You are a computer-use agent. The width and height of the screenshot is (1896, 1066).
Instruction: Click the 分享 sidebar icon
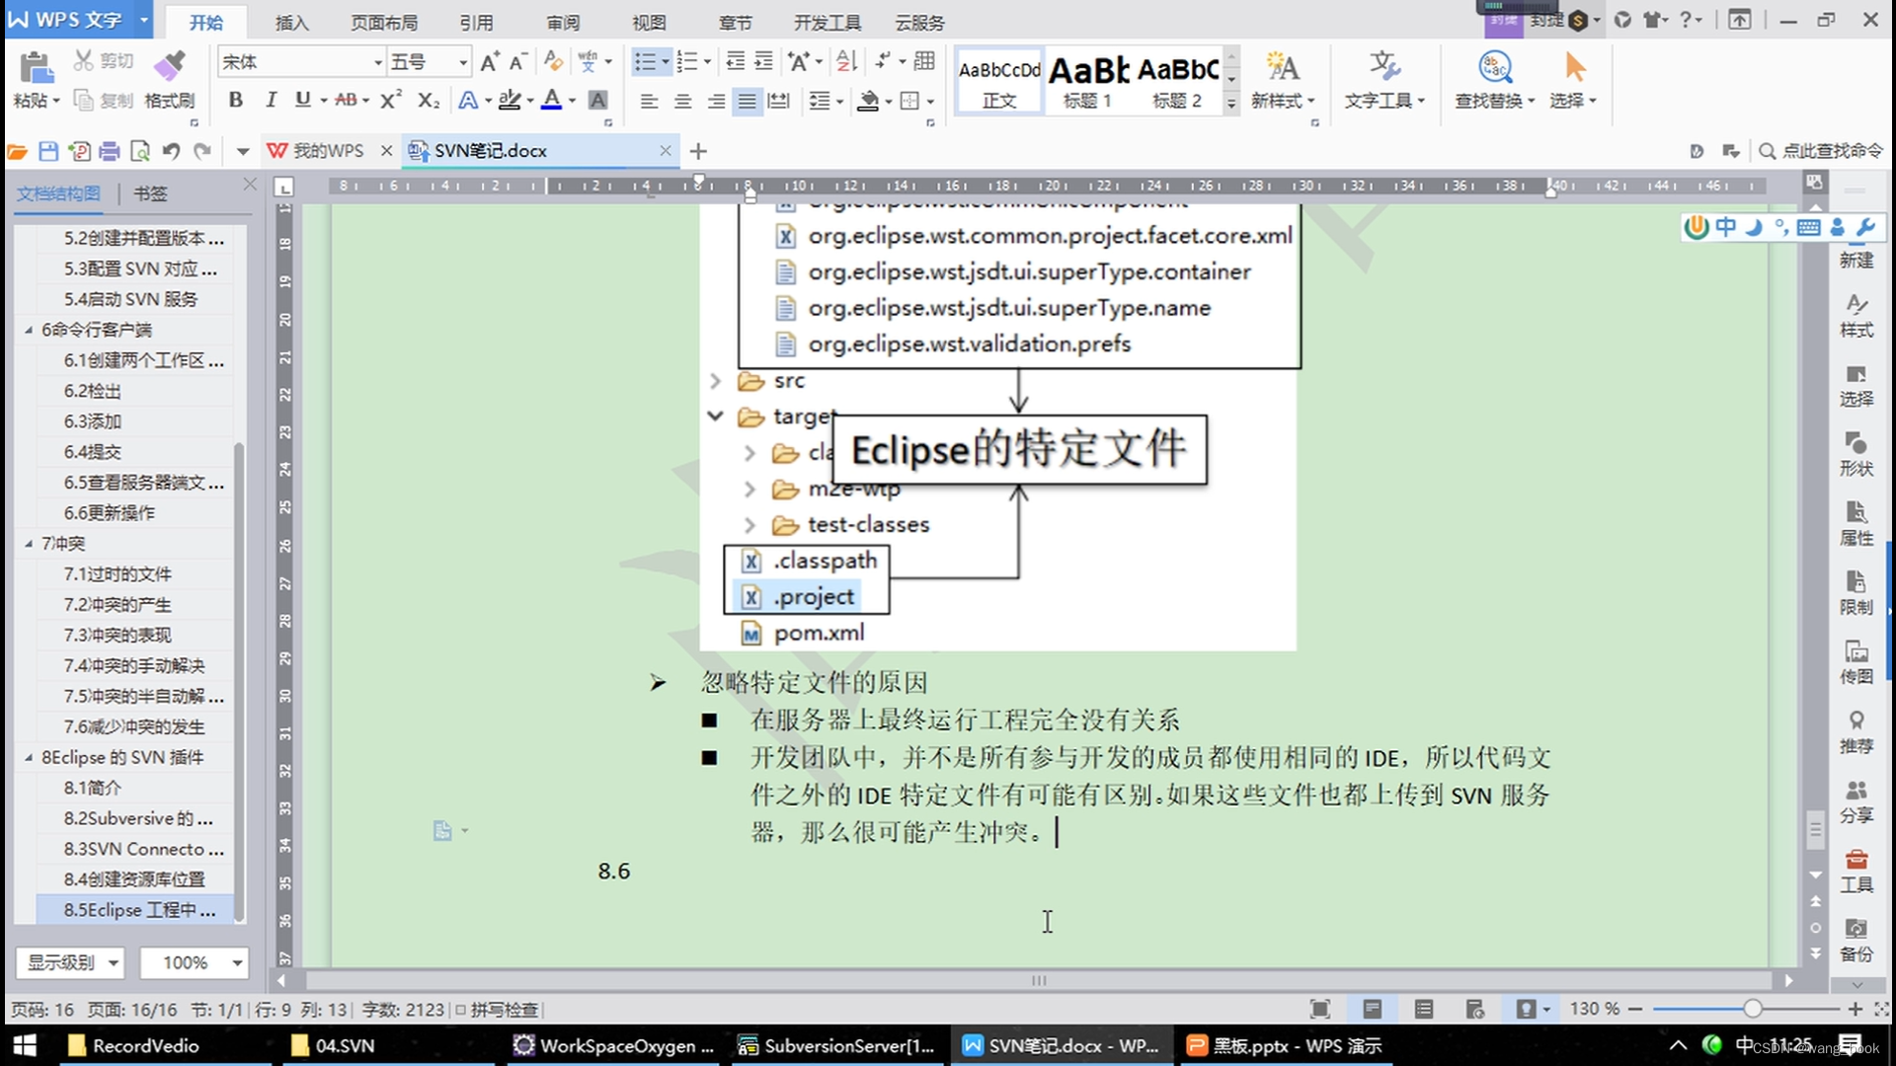tap(1856, 801)
